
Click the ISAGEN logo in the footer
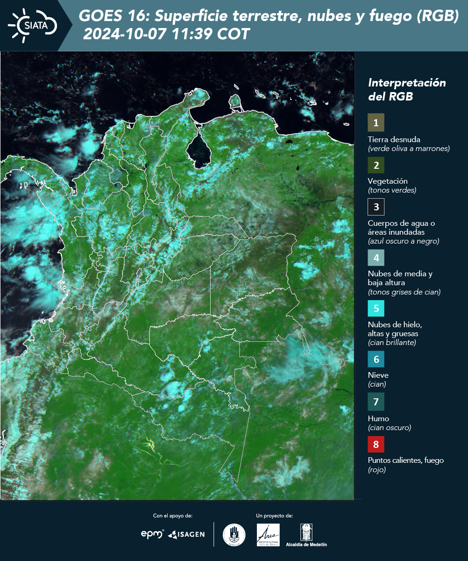(186, 534)
